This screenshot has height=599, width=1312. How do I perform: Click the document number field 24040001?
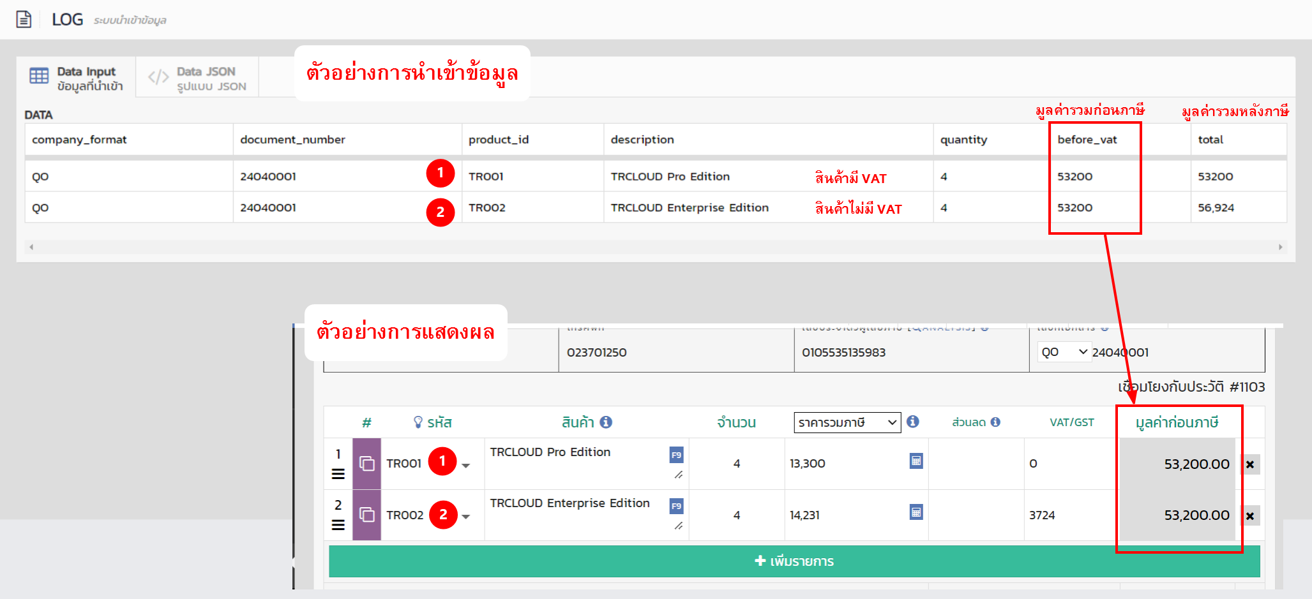[1120, 352]
